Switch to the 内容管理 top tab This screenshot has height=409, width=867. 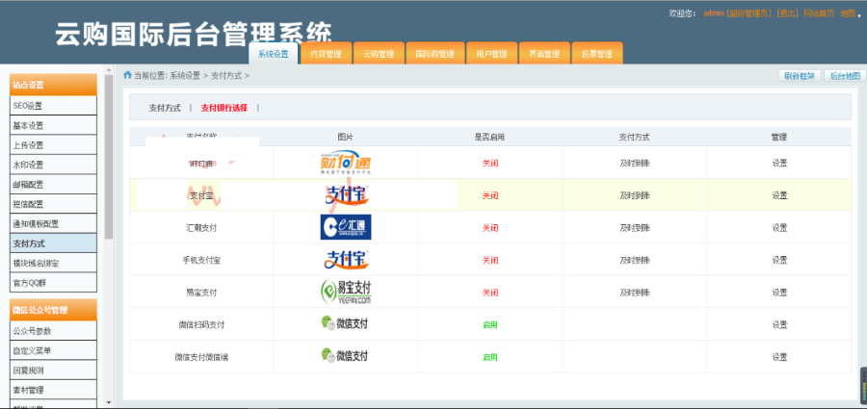(326, 55)
